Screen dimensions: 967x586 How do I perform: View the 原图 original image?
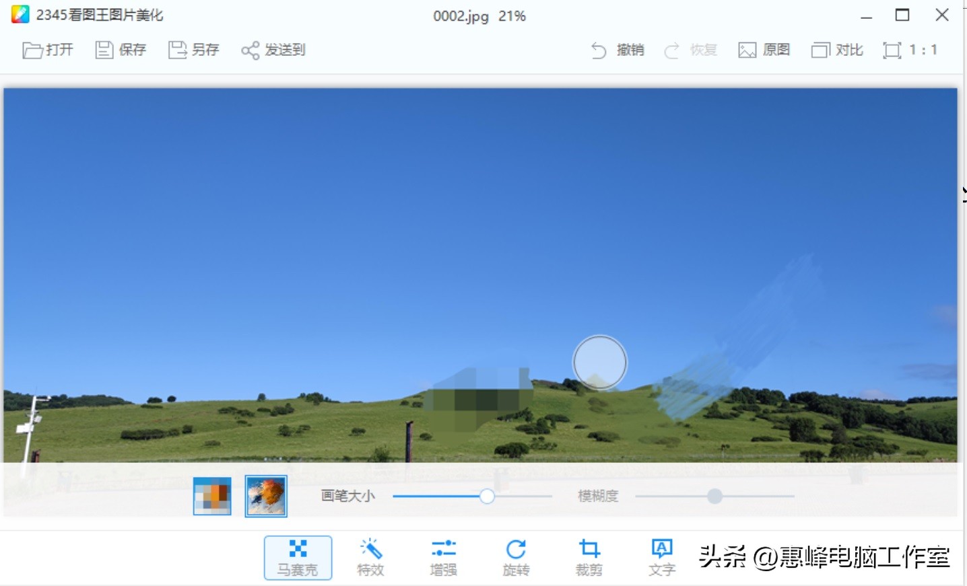coord(765,49)
